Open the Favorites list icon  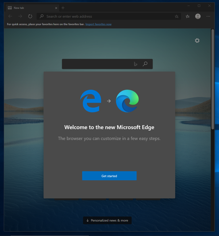[188, 16]
